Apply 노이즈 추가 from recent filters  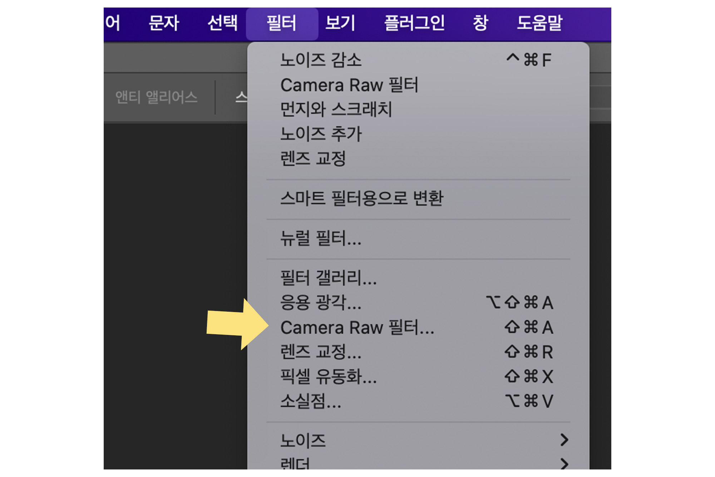(x=321, y=134)
